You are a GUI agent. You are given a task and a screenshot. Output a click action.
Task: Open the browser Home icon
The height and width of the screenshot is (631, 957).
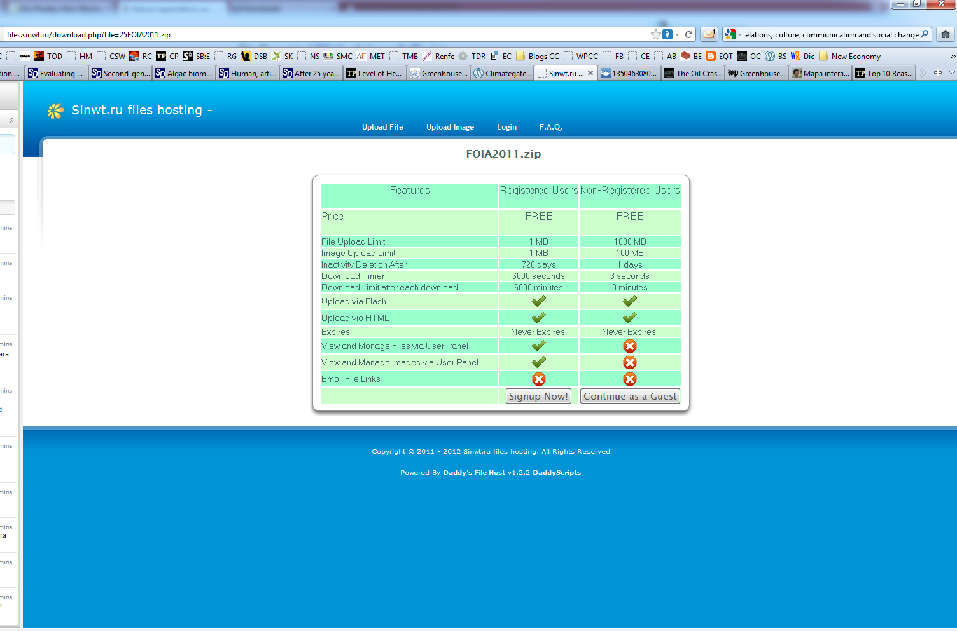tap(946, 34)
